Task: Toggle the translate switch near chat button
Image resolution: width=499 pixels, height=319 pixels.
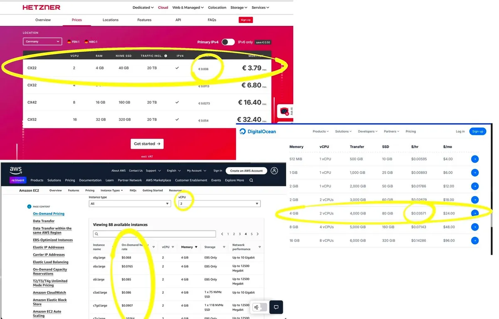Action: click(259, 307)
